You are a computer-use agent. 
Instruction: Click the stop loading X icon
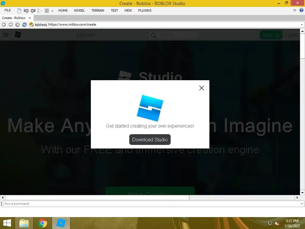click(x=18, y=24)
